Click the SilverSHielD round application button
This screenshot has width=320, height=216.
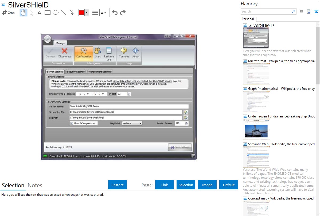48,39
